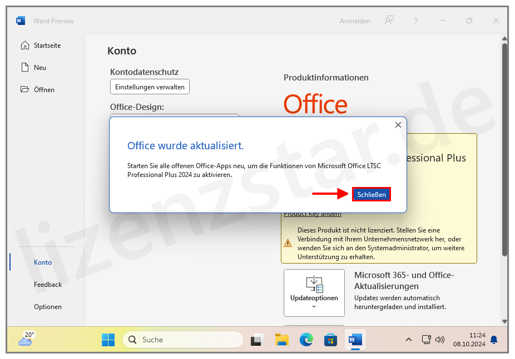Open Microsoft Store from the taskbar

[330, 340]
